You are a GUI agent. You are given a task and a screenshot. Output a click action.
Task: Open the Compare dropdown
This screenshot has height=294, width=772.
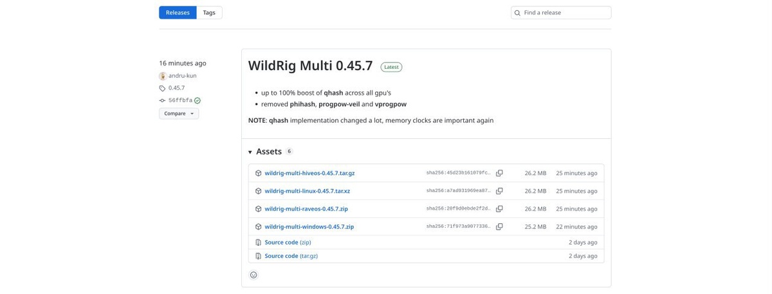[x=179, y=113]
